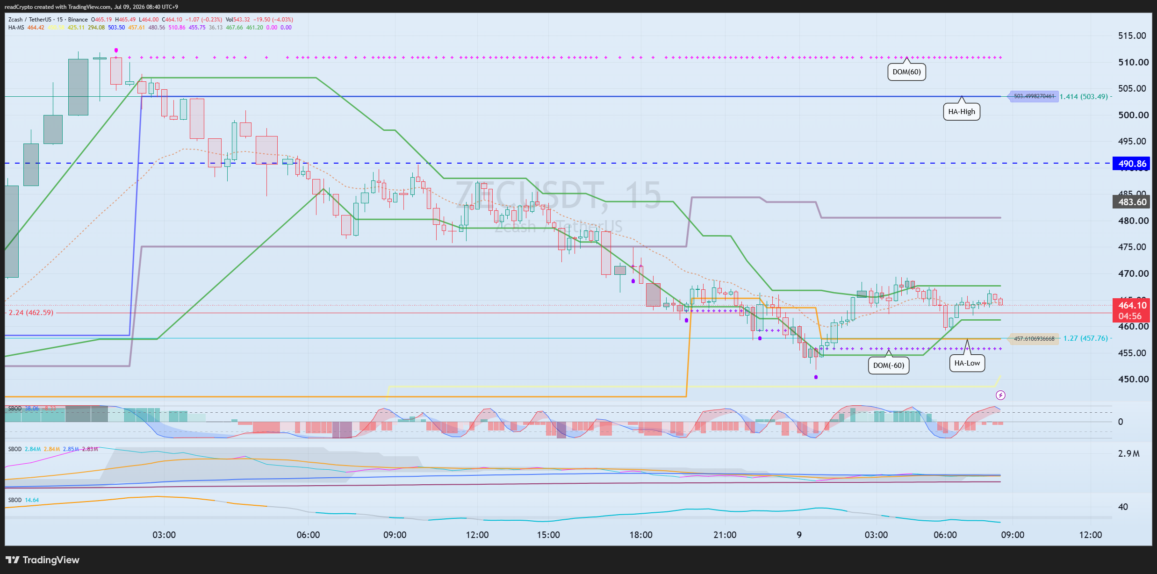Select the Zcash / TetherUS symbol title

click(29, 20)
